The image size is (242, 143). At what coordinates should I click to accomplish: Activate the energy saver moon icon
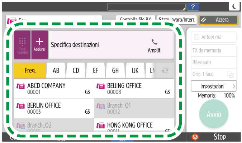tap(234, 6)
